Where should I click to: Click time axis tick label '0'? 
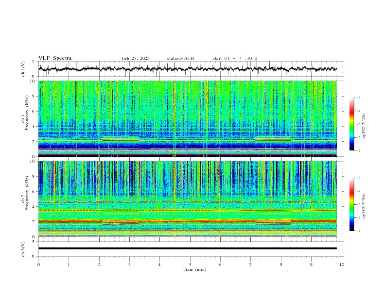pyautogui.click(x=38, y=264)
